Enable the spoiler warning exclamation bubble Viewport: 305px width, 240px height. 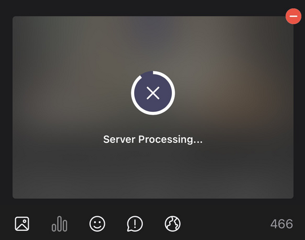coord(135,224)
